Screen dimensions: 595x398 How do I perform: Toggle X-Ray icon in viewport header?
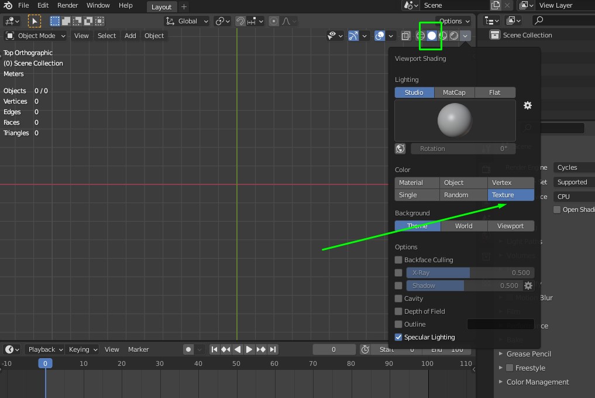tap(405, 36)
